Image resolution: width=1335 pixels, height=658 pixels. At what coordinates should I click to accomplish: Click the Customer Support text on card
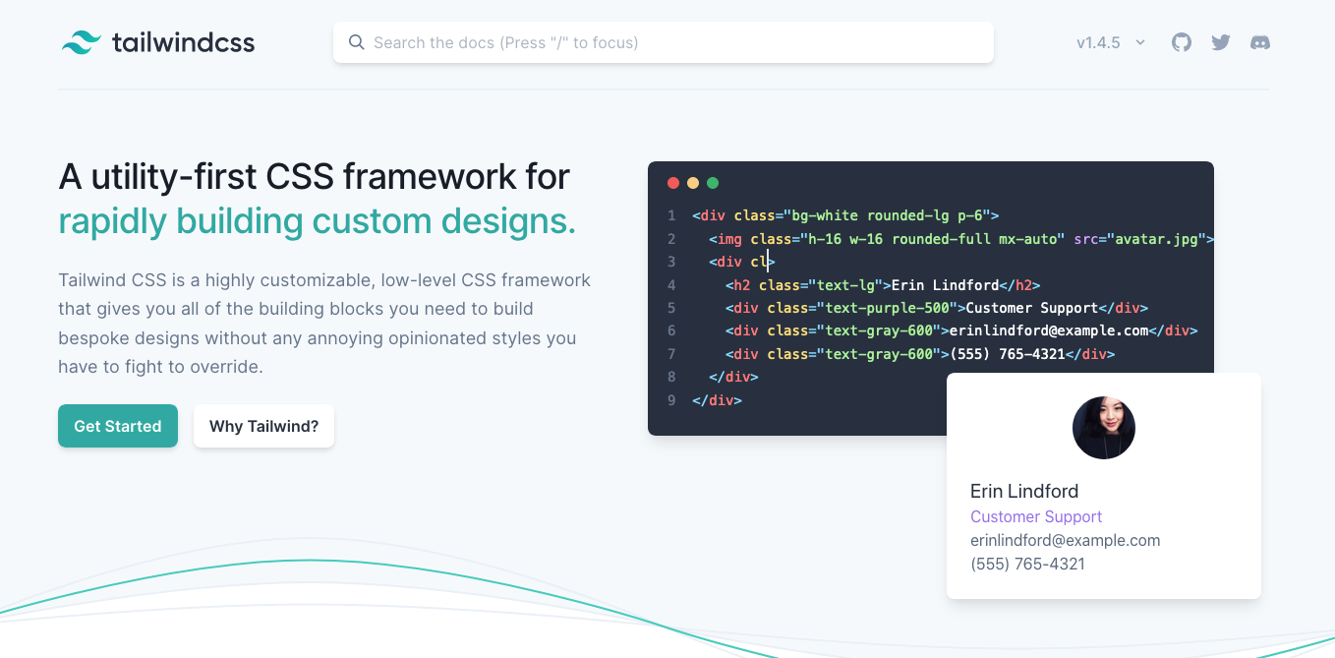click(1036, 516)
